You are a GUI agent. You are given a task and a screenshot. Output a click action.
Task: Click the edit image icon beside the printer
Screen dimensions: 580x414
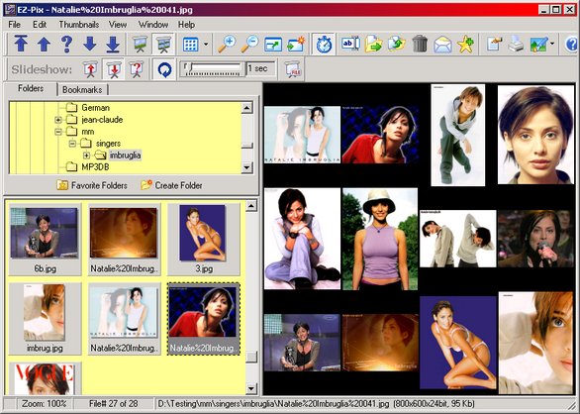494,44
